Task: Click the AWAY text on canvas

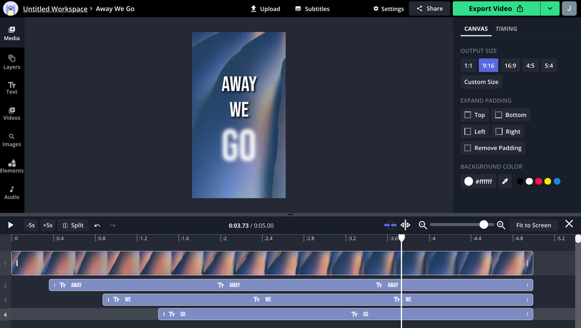Action: (239, 84)
